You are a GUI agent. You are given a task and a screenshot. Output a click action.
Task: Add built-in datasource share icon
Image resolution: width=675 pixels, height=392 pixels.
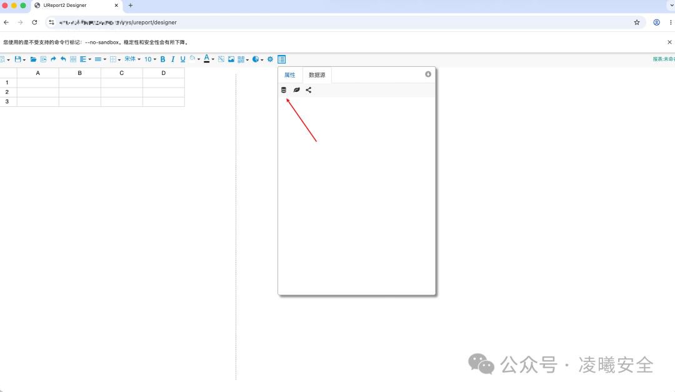tap(309, 90)
